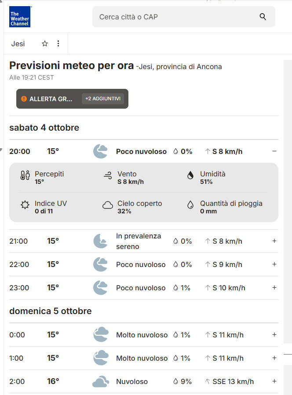Image resolution: width=292 pixels, height=395 pixels.
Task: Click the cloud cover icon
Action: click(x=107, y=205)
